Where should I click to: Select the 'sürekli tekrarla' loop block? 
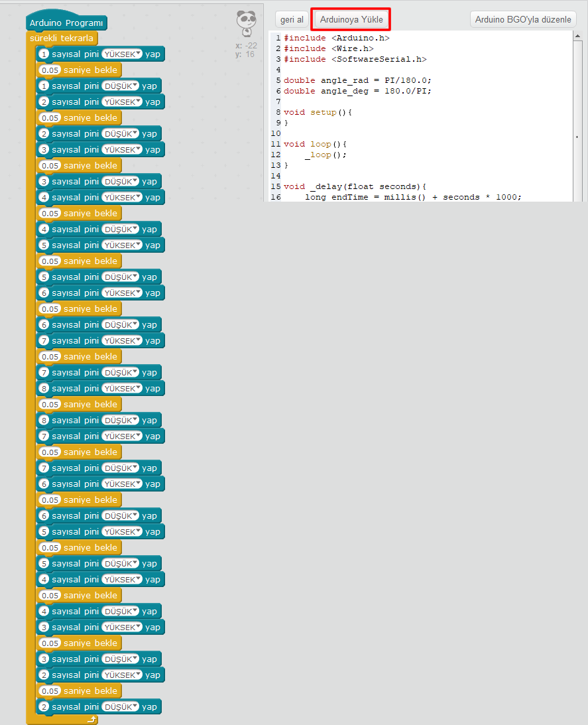point(62,38)
